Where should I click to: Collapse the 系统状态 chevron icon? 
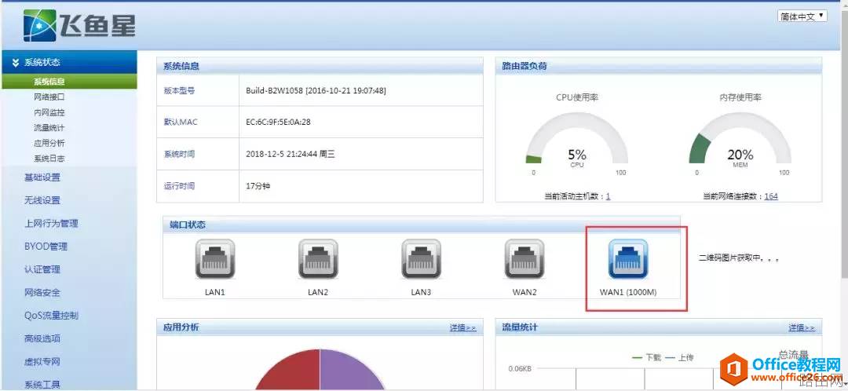[x=16, y=62]
